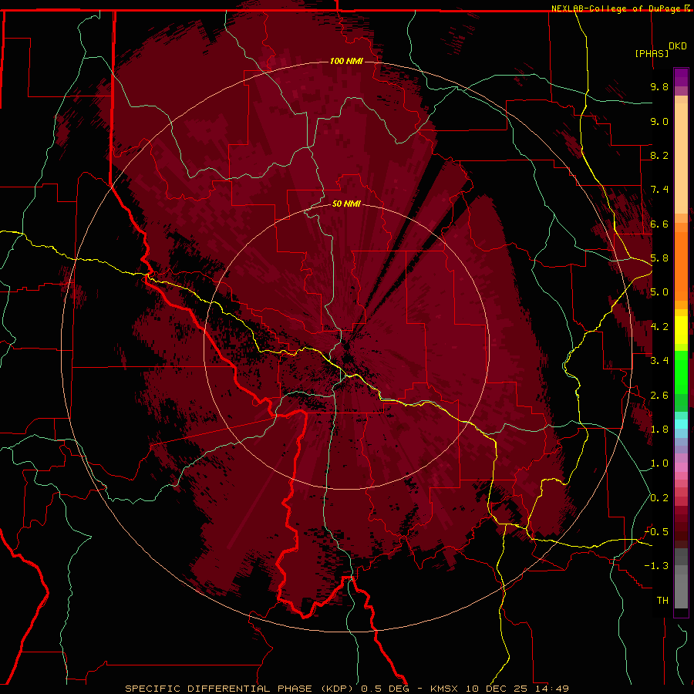Click the 6.6 scale value

click(659, 224)
